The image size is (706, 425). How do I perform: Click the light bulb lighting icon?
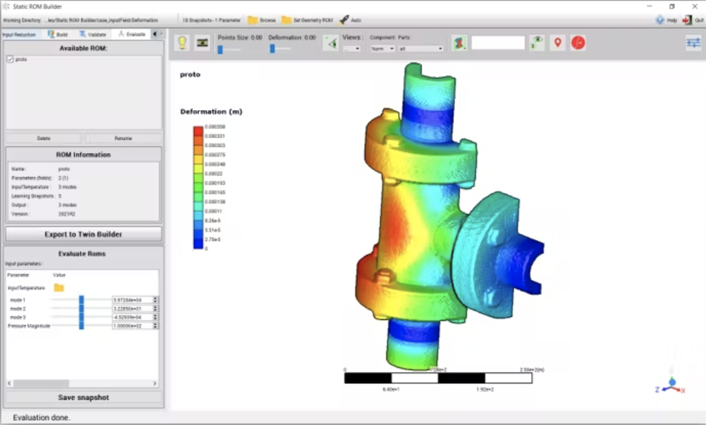(182, 43)
